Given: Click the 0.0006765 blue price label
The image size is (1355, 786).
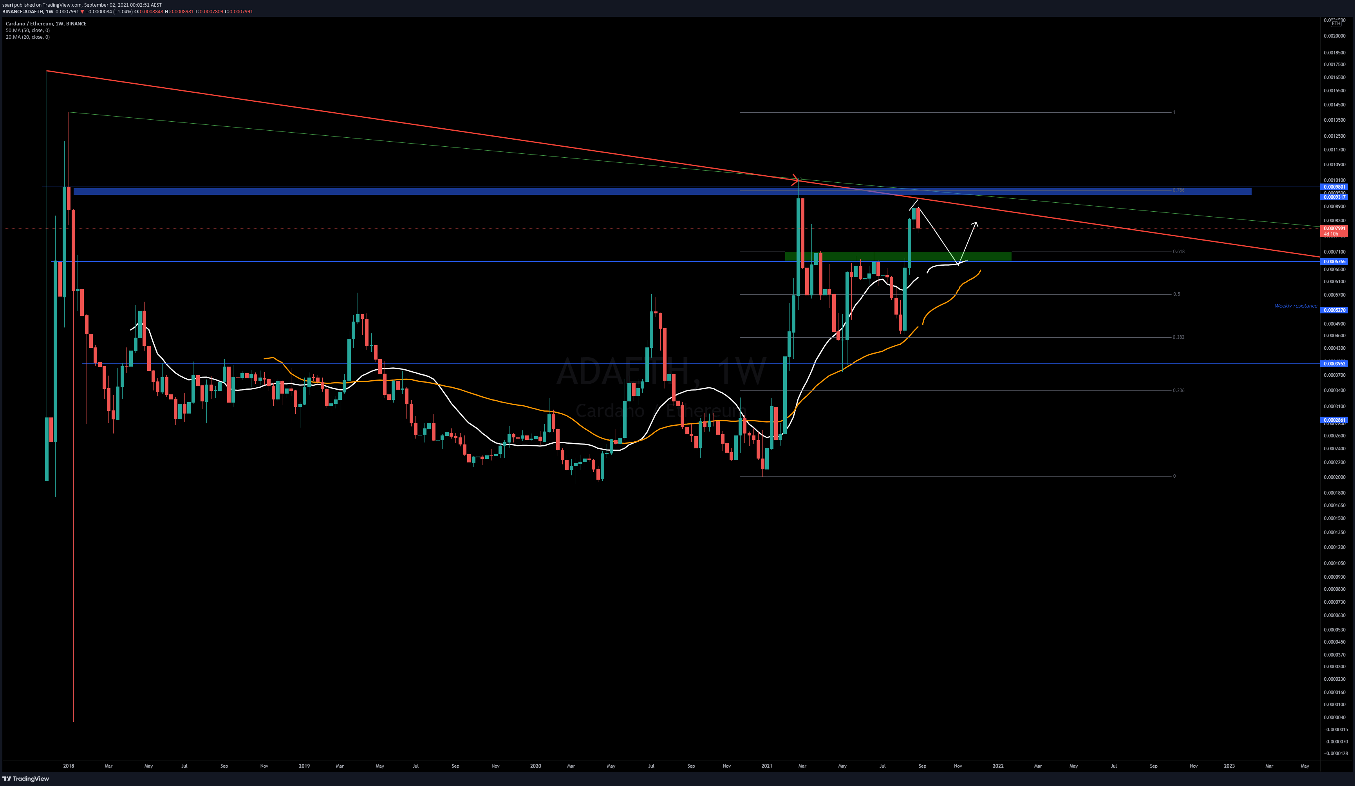Looking at the screenshot, I should point(1334,262).
